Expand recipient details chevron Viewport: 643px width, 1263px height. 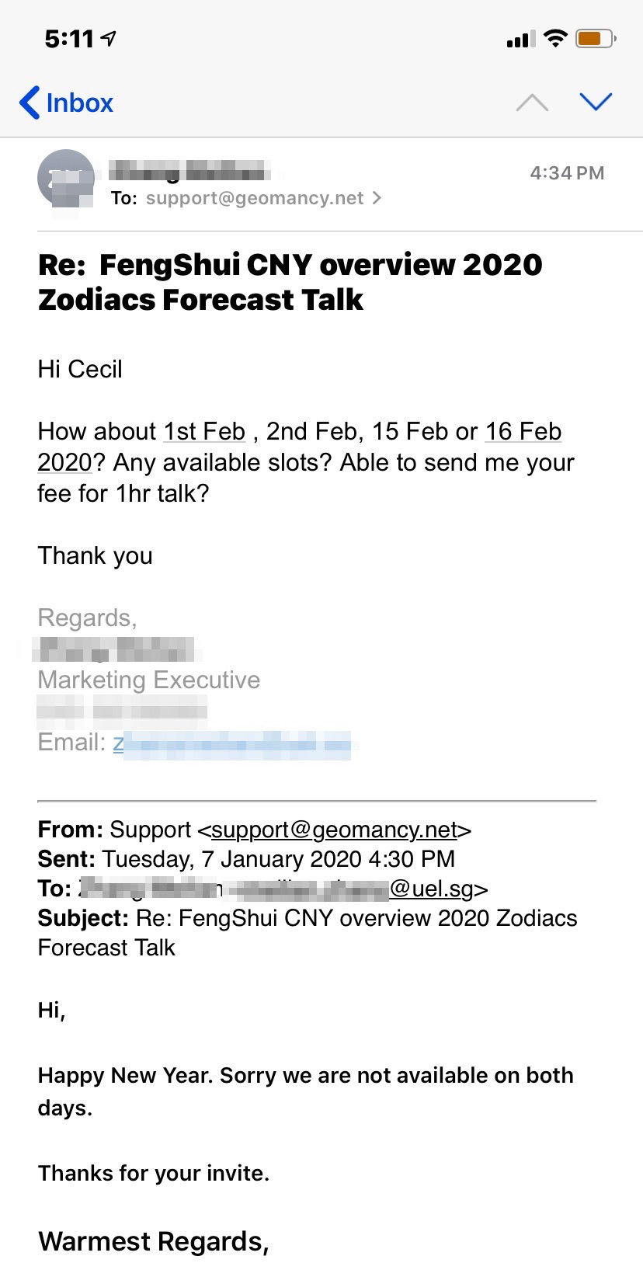pyautogui.click(x=377, y=198)
